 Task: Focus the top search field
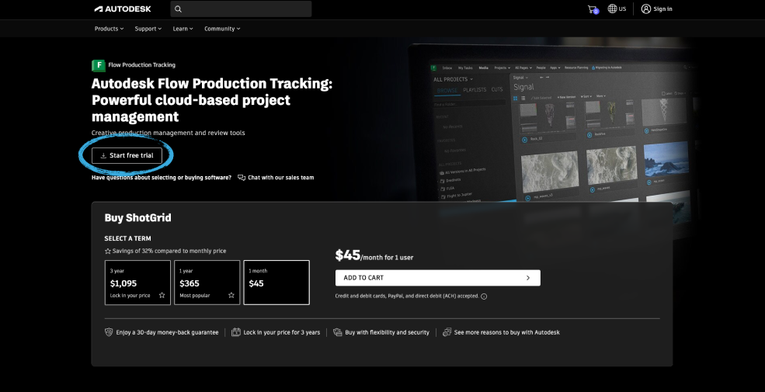[241, 9]
